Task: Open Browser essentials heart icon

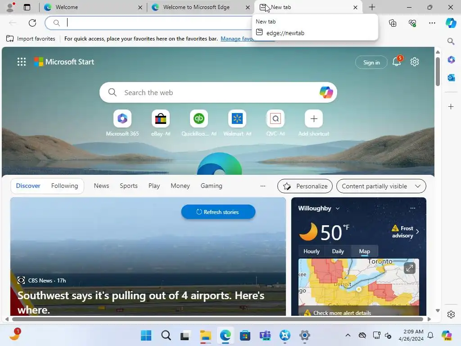Action: (x=412, y=23)
